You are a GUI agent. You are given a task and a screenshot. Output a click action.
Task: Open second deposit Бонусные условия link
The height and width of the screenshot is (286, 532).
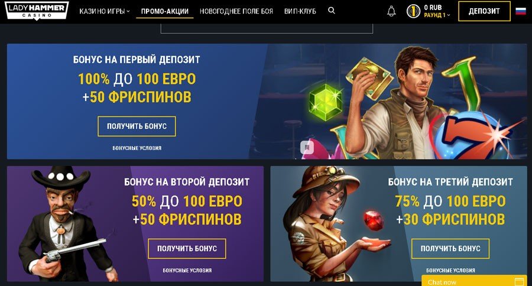[x=187, y=271]
